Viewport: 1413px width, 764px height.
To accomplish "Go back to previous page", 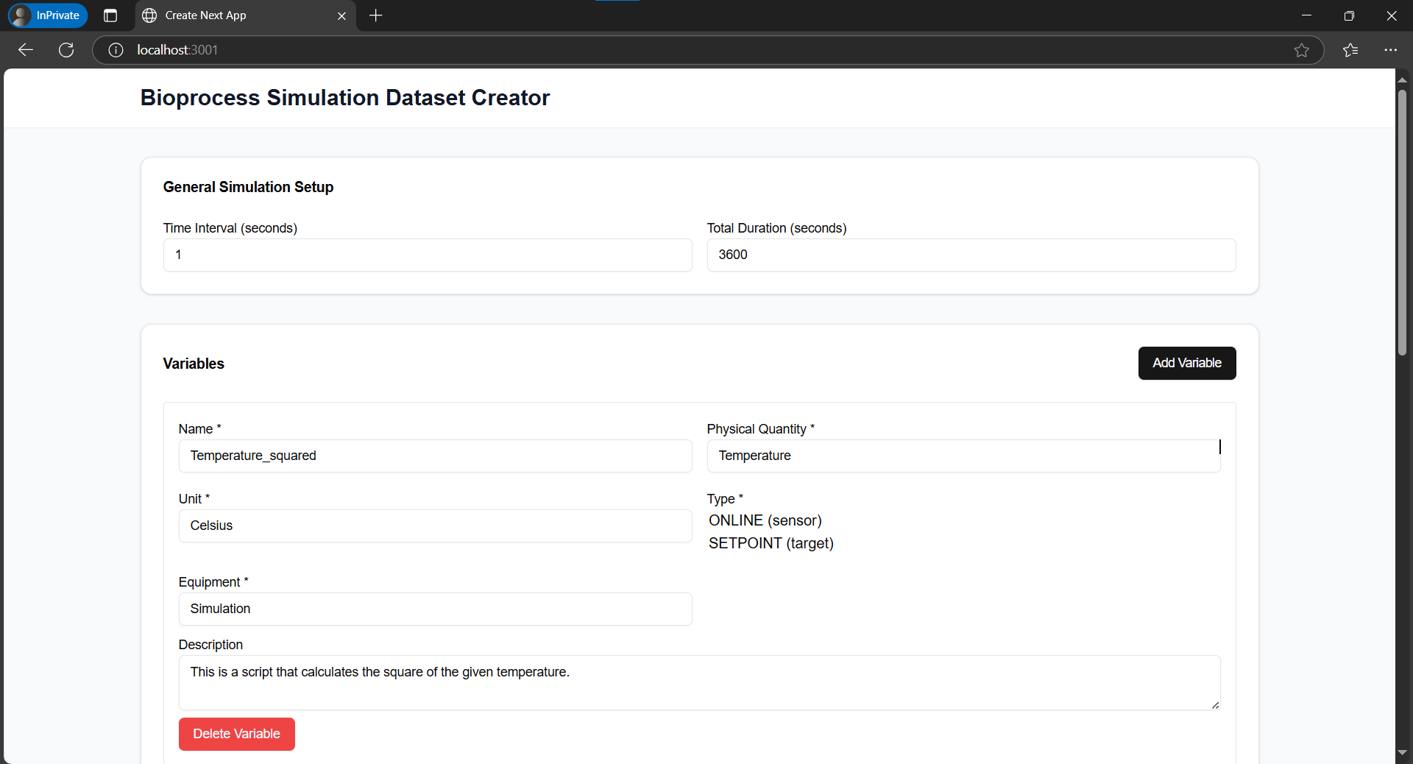I will tap(26, 50).
